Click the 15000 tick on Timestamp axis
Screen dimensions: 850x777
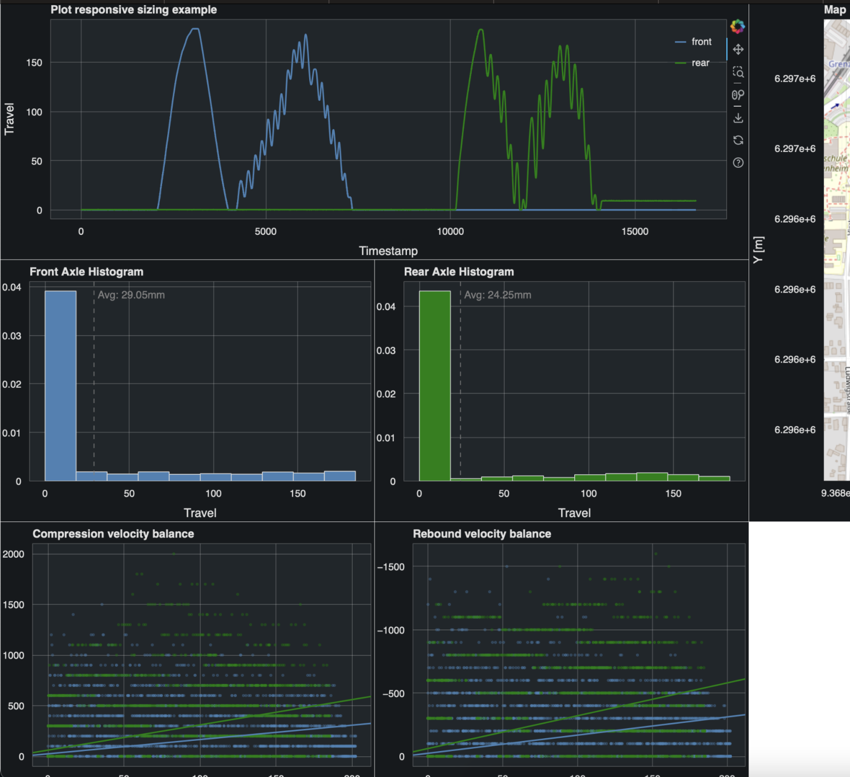635,232
